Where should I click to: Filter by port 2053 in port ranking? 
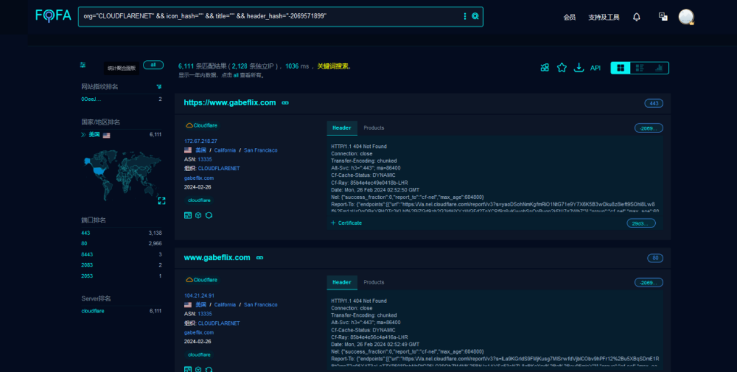pyautogui.click(x=87, y=276)
